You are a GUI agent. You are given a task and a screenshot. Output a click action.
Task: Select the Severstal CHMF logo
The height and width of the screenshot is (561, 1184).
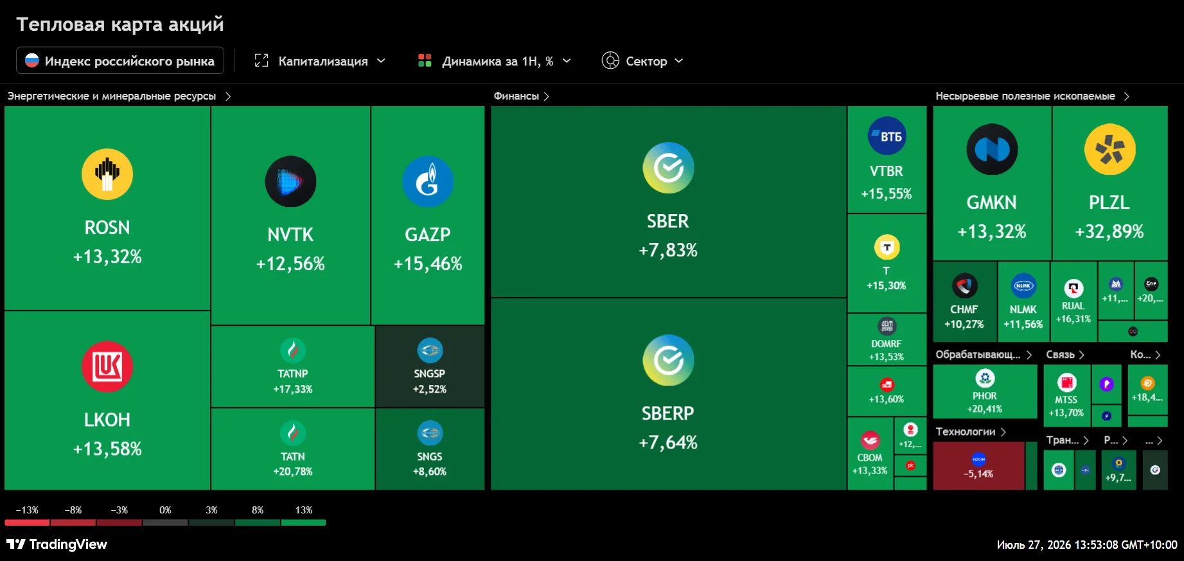click(x=964, y=286)
